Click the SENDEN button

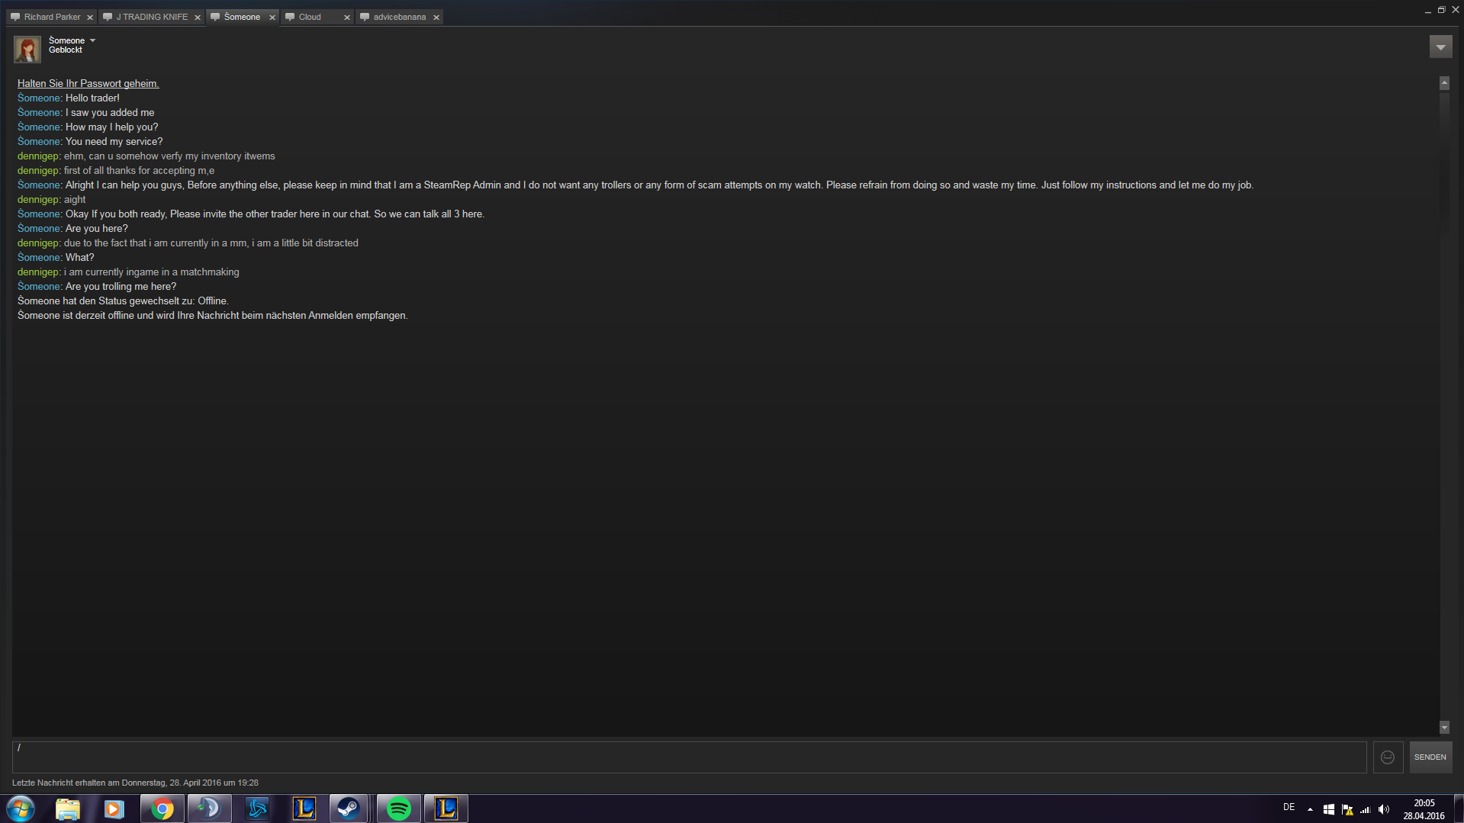pos(1430,757)
